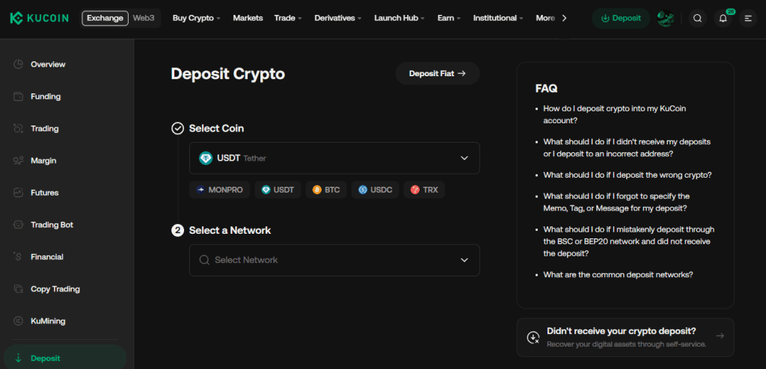The height and width of the screenshot is (369, 766).
Task: Open the Overview sidebar icon
Action: [18, 64]
